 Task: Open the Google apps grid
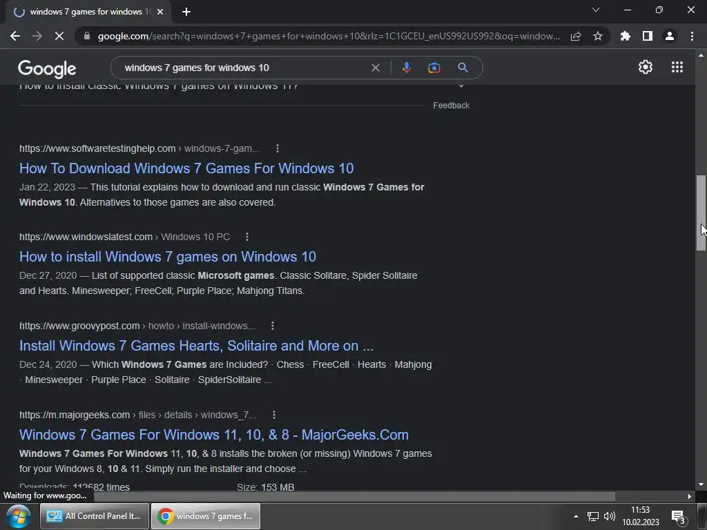(677, 67)
